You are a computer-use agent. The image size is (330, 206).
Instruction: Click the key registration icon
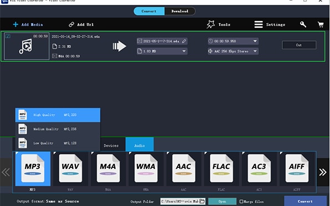pyautogui.click(x=303, y=24)
